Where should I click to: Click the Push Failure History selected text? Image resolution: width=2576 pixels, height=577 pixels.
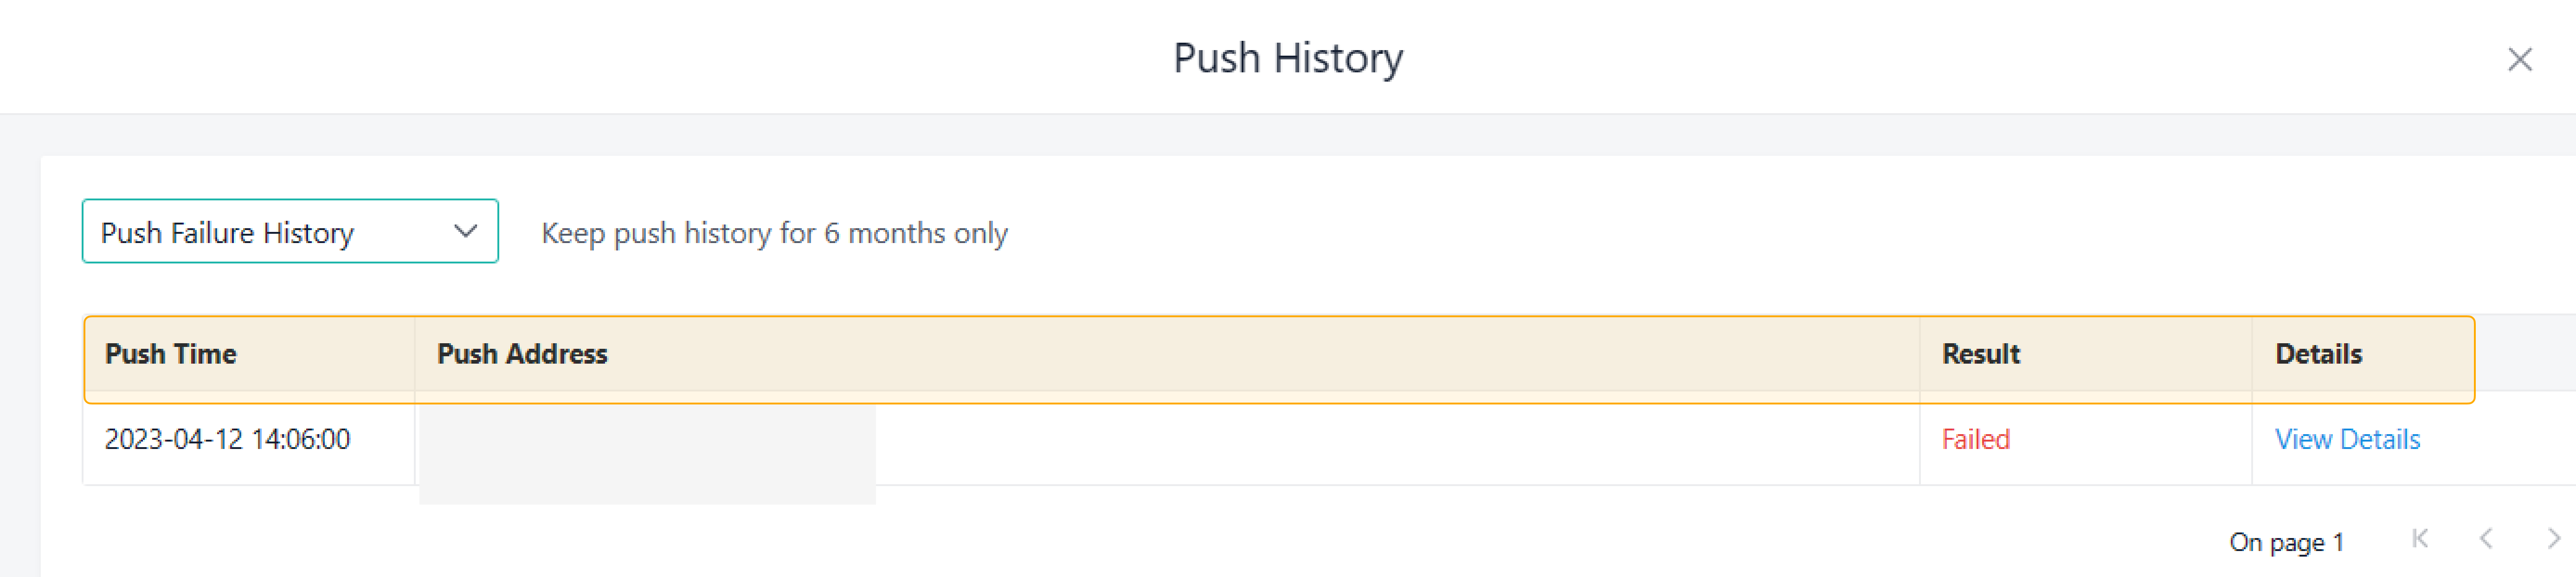coord(227,233)
